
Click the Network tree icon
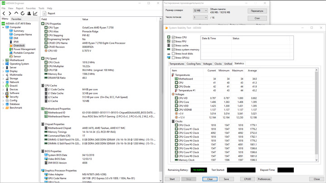(x=7, y=82)
